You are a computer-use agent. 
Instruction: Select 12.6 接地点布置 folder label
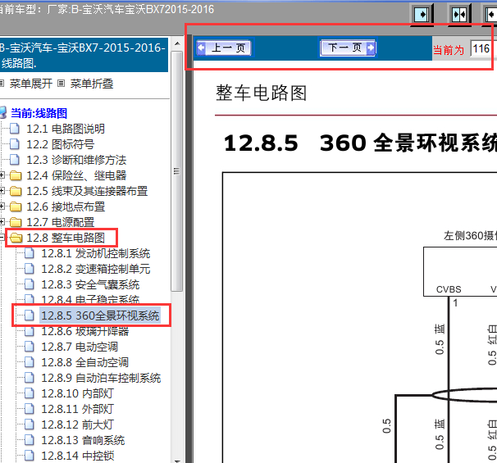(x=66, y=207)
